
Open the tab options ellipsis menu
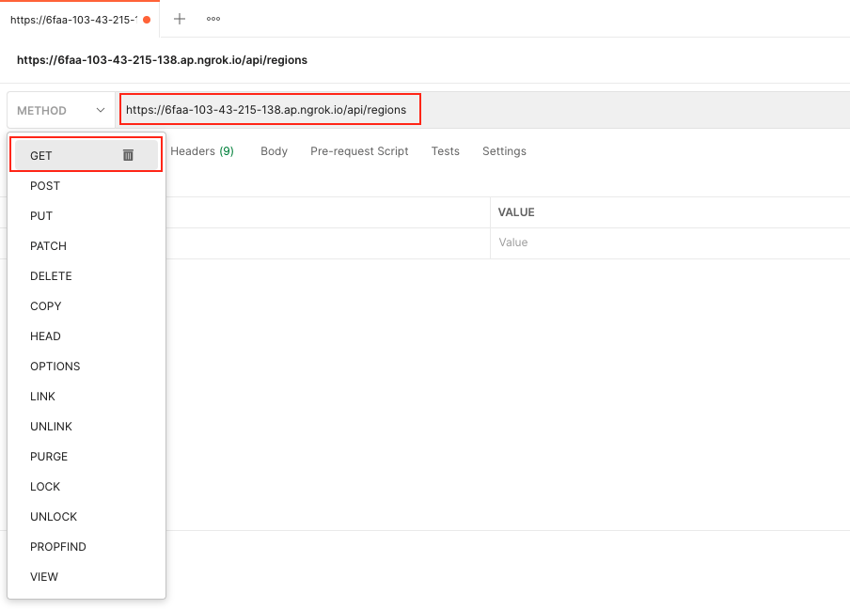click(x=213, y=19)
